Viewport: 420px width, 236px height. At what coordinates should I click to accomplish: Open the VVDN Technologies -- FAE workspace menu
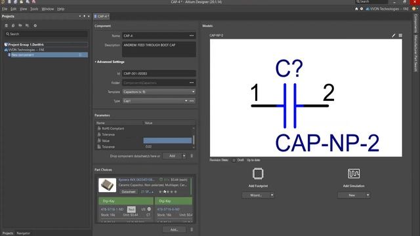[x=387, y=9]
